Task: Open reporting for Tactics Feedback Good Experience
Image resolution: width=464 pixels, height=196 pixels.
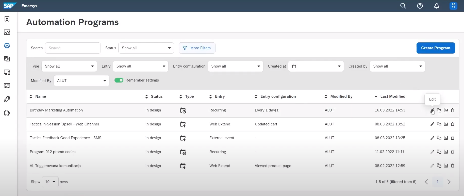Action: [446, 138]
